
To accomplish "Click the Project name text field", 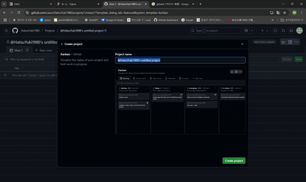I will click(x=180, y=60).
